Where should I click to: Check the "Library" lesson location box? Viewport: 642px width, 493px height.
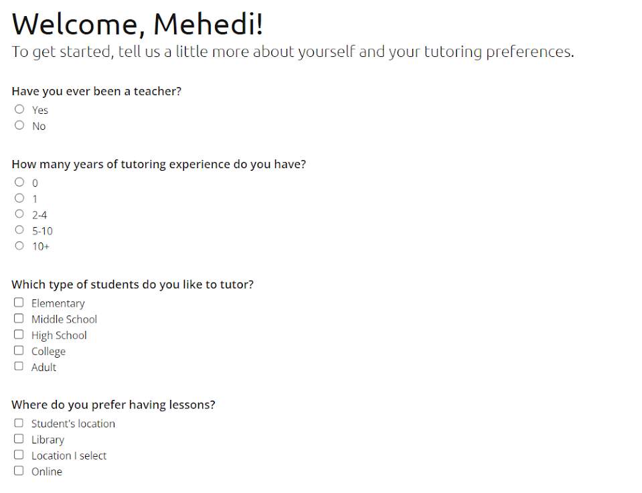(18, 438)
